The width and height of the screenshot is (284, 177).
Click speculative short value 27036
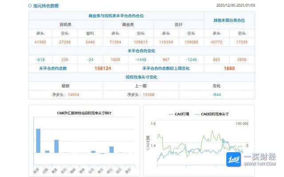(65, 42)
